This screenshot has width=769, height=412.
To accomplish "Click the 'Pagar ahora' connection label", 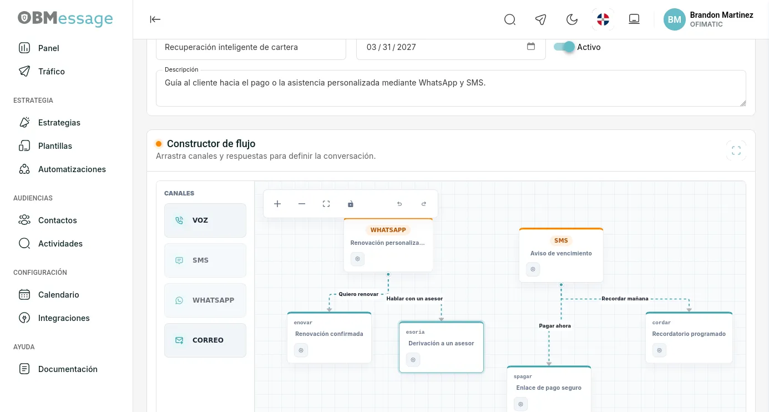I will (x=555, y=326).
